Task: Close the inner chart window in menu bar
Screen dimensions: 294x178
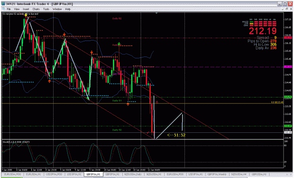Action: pos(291,9)
